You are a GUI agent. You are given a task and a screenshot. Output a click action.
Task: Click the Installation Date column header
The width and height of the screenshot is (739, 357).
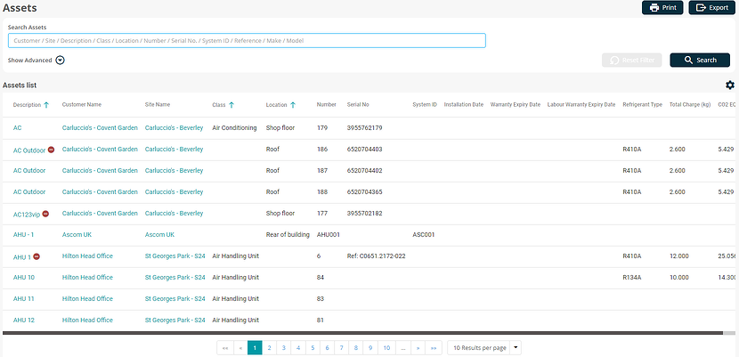[464, 104]
